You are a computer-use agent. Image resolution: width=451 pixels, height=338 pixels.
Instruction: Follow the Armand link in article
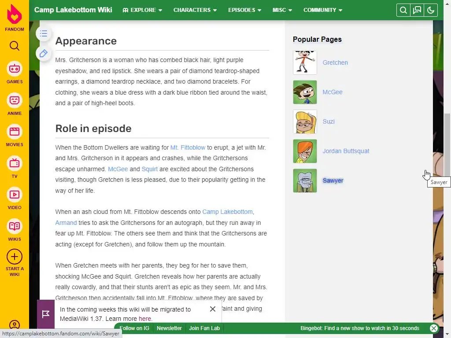(x=66, y=223)
